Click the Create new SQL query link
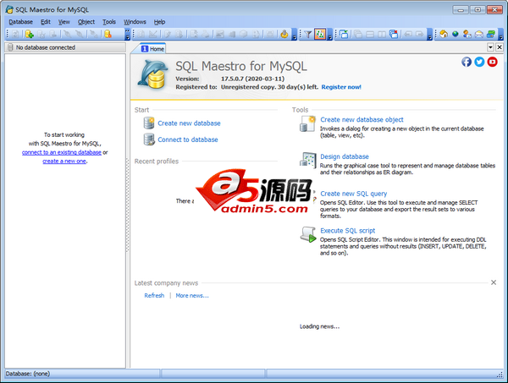The image size is (508, 383). pos(353,194)
